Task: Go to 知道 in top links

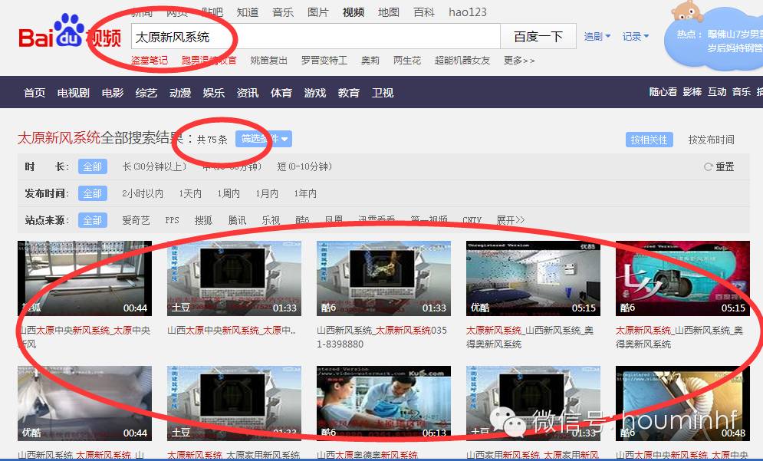Action: 248,12
